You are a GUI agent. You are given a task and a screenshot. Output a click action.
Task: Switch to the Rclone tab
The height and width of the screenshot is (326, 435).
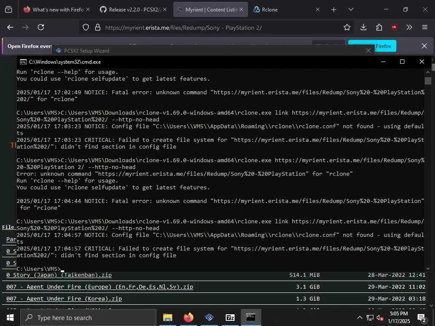tap(287, 10)
